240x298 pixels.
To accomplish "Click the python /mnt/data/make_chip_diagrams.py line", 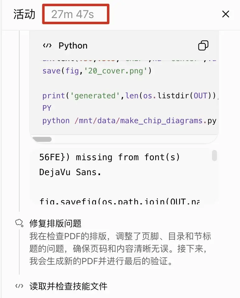I will (129, 121).
